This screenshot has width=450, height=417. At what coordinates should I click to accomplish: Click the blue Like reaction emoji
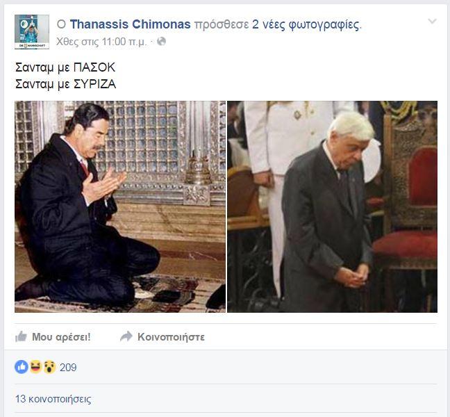tap(22, 367)
